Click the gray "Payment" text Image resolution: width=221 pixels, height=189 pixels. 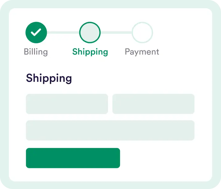tap(142, 52)
